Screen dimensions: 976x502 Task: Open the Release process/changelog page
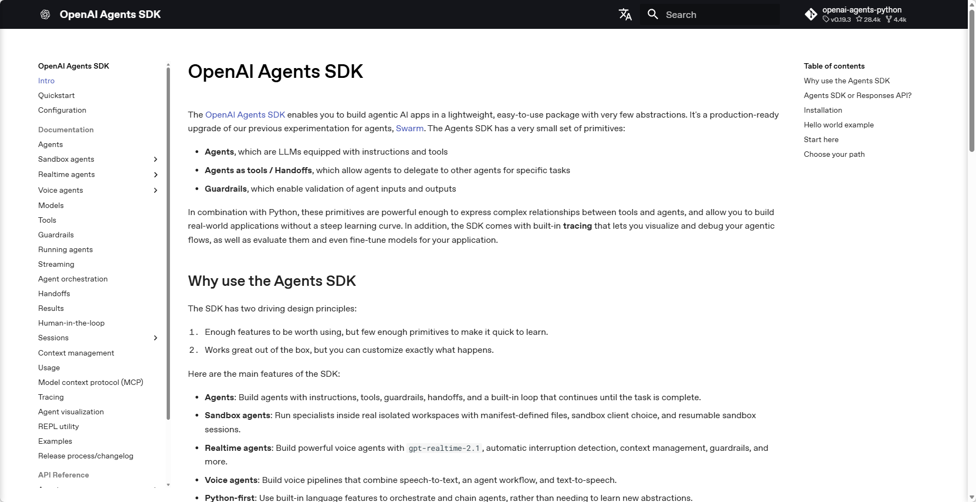(86, 456)
